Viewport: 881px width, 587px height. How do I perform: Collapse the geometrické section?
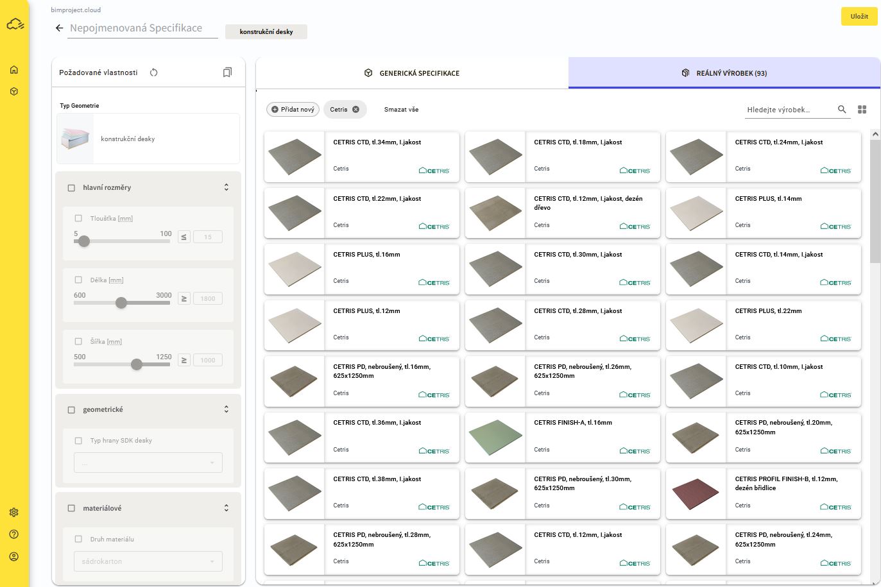226,409
